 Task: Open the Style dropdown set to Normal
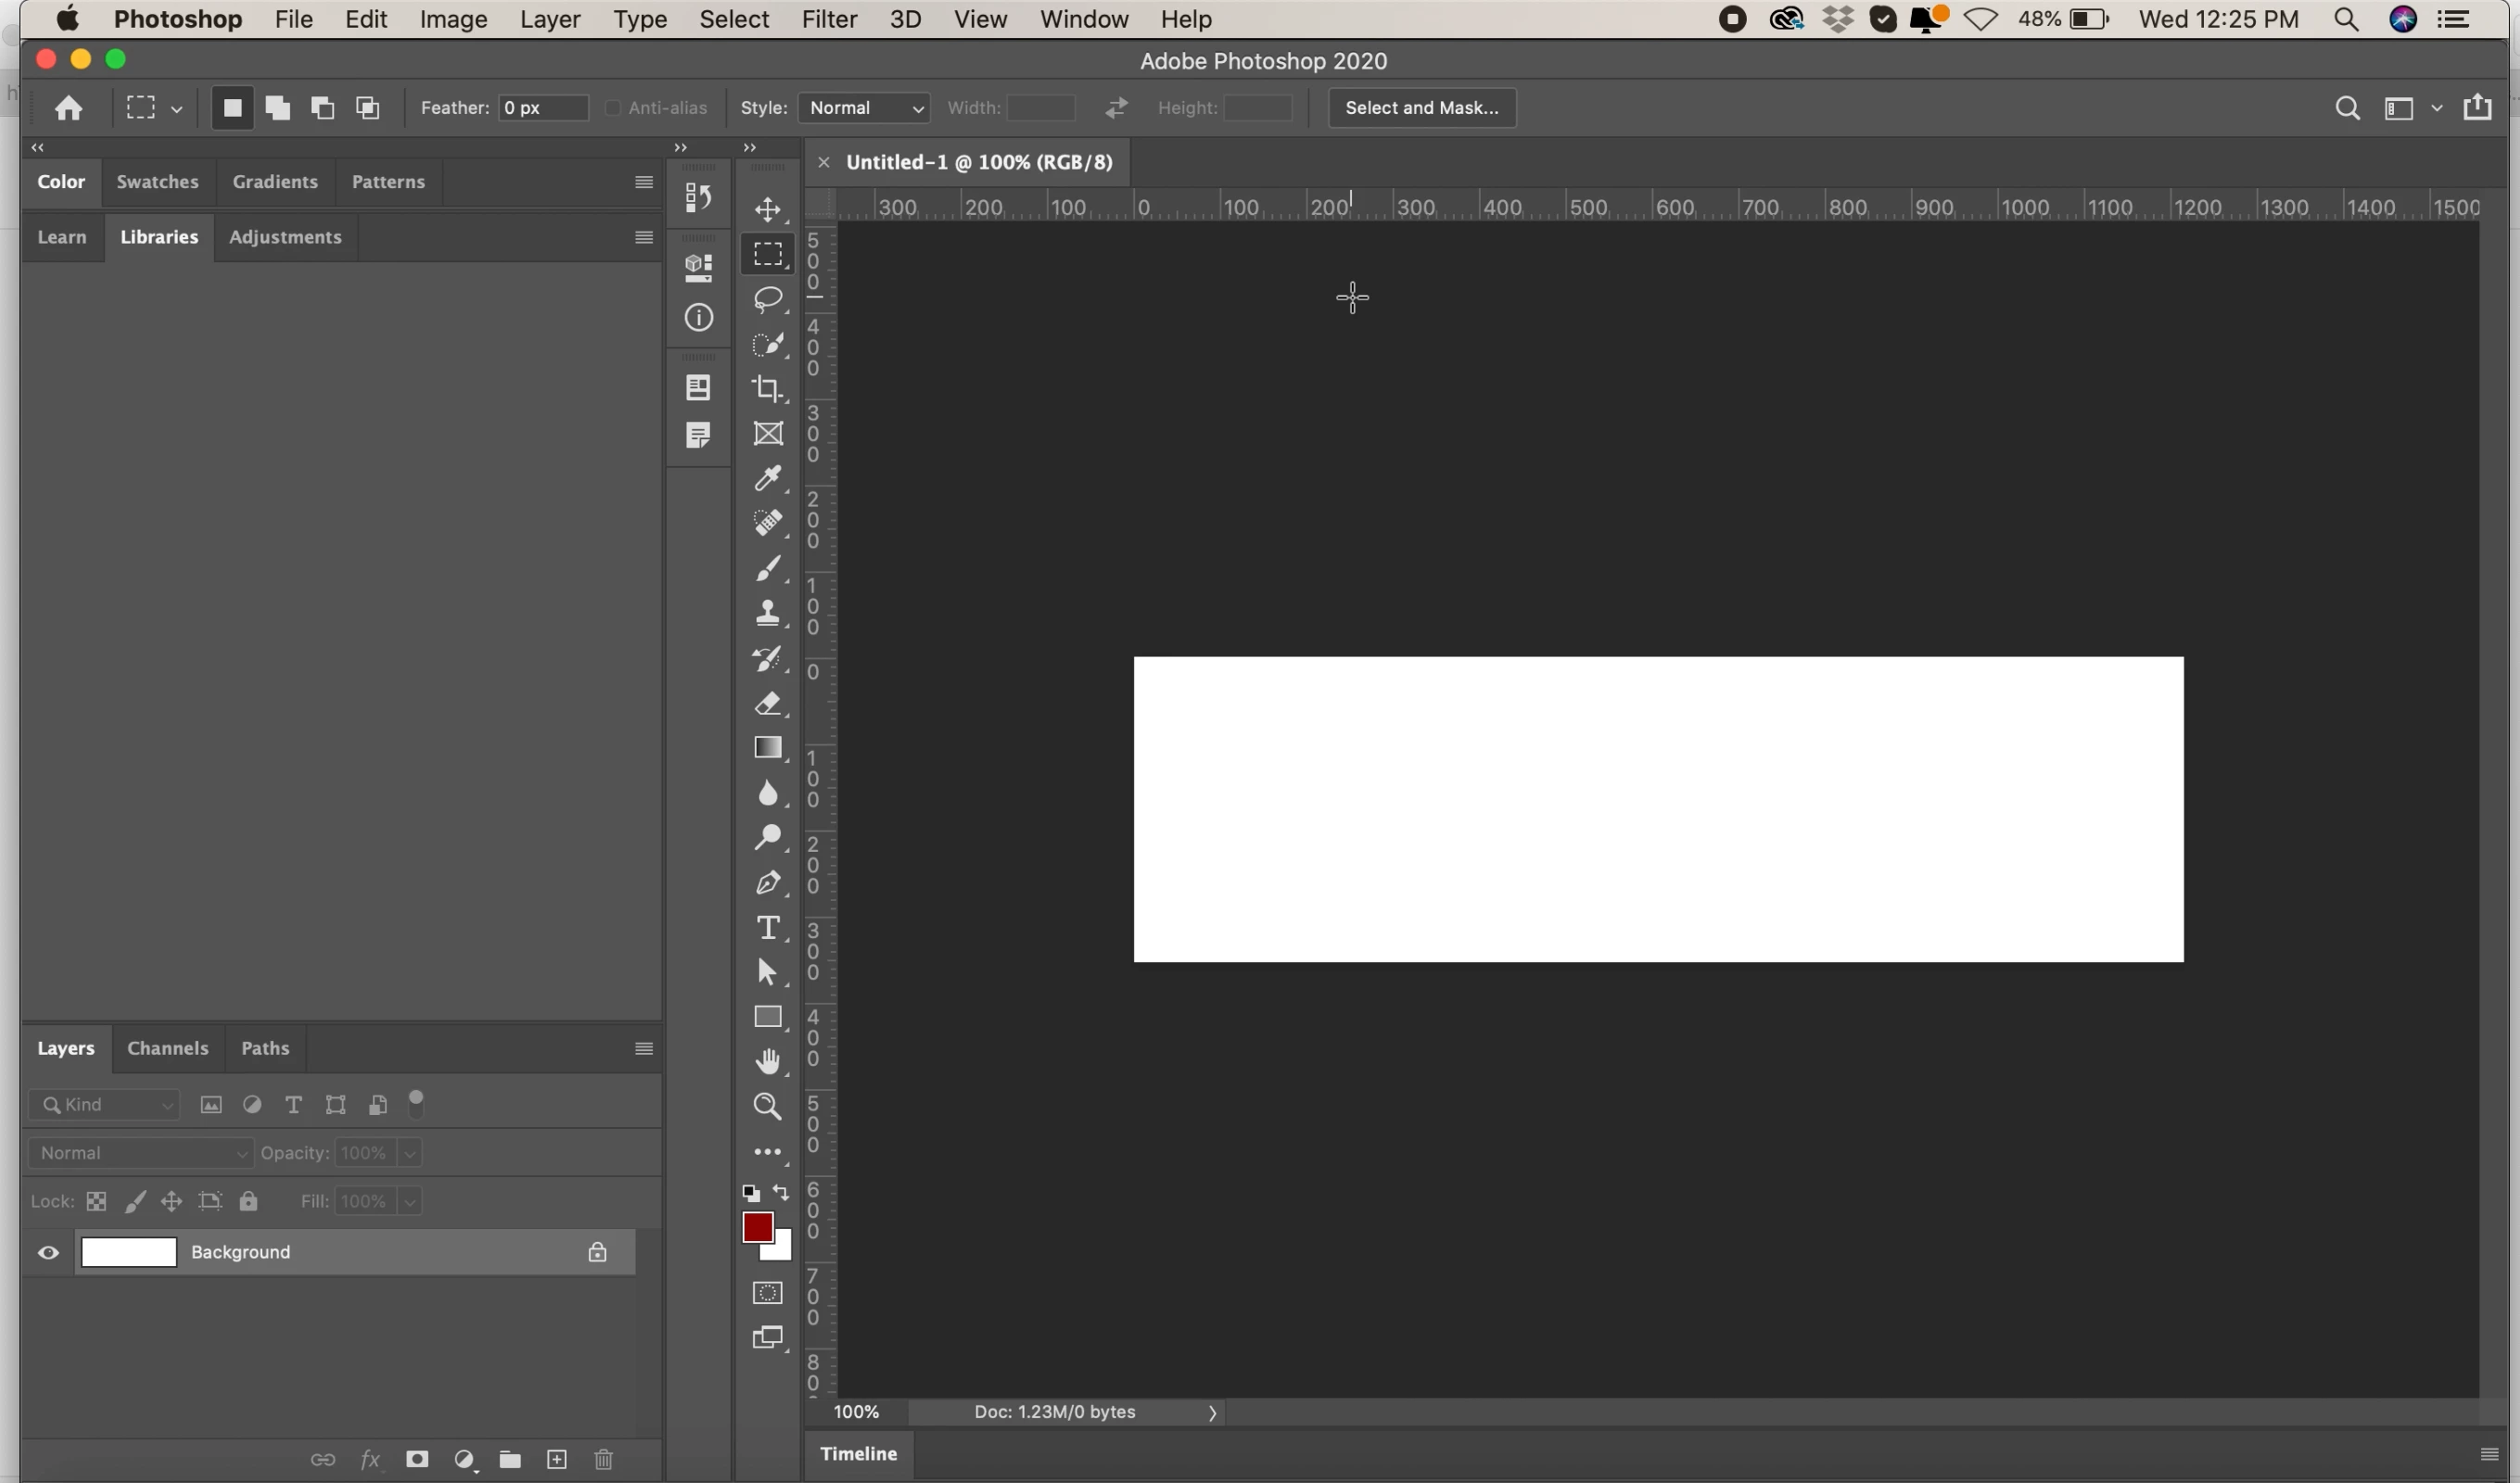[864, 108]
